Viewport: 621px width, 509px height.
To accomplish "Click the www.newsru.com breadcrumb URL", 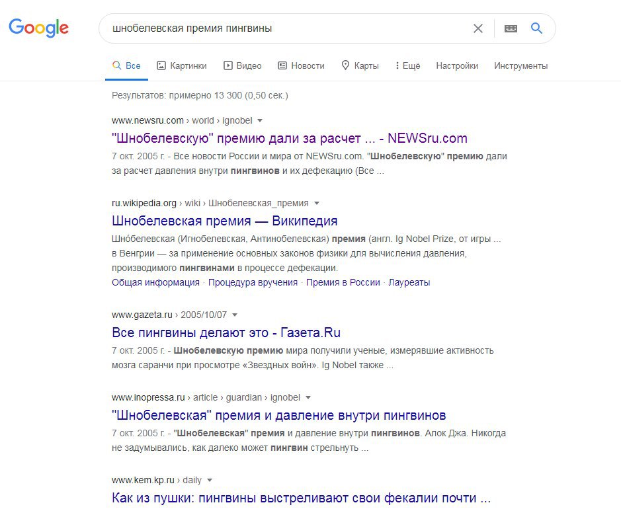I will [x=147, y=120].
